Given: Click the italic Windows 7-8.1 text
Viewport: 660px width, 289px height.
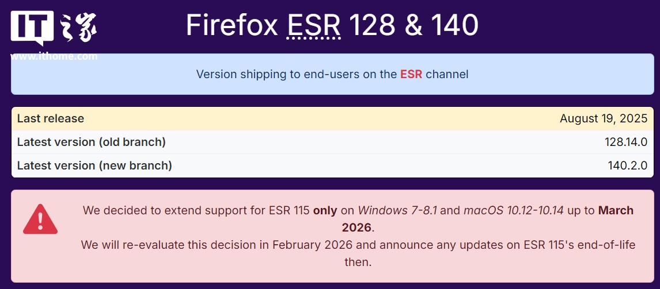Looking at the screenshot, I should point(397,210).
